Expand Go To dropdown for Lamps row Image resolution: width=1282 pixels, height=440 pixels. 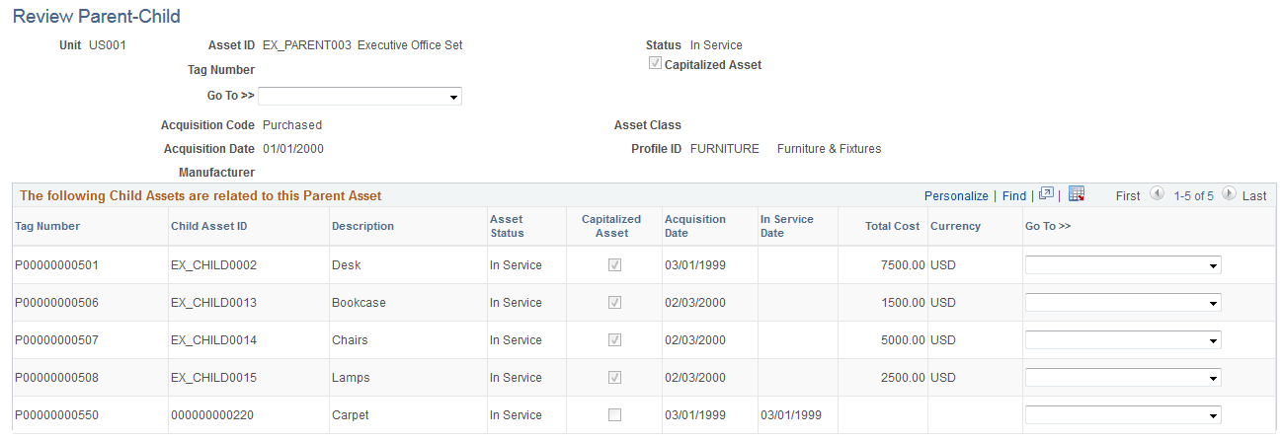click(1123, 378)
